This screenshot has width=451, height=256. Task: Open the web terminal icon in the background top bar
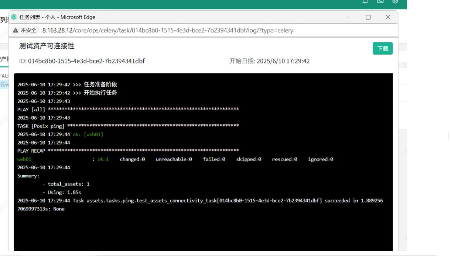380,1
